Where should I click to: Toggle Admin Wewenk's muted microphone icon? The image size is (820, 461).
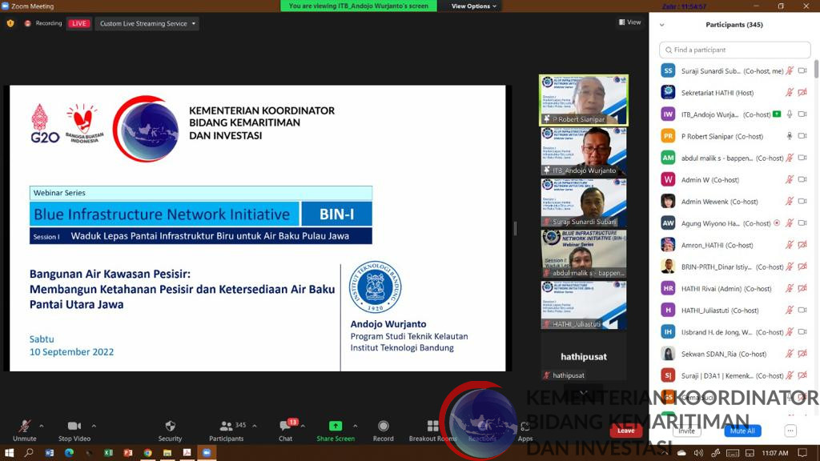tap(790, 201)
